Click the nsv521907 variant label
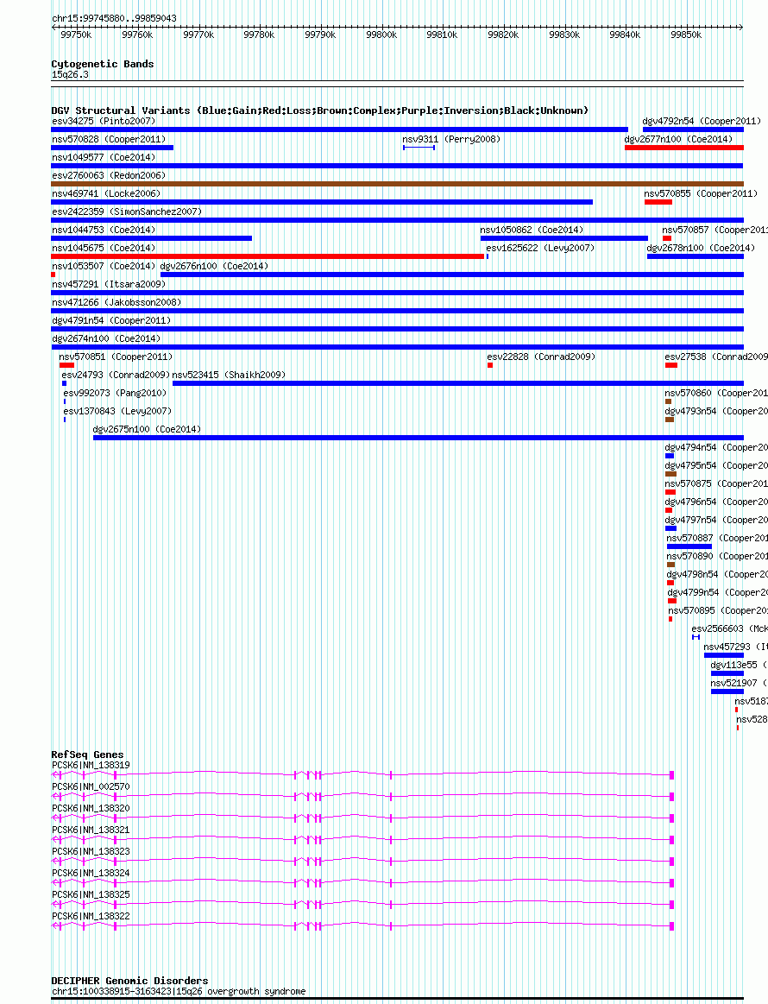Image resolution: width=768 pixels, height=1004 pixels. pos(740,683)
